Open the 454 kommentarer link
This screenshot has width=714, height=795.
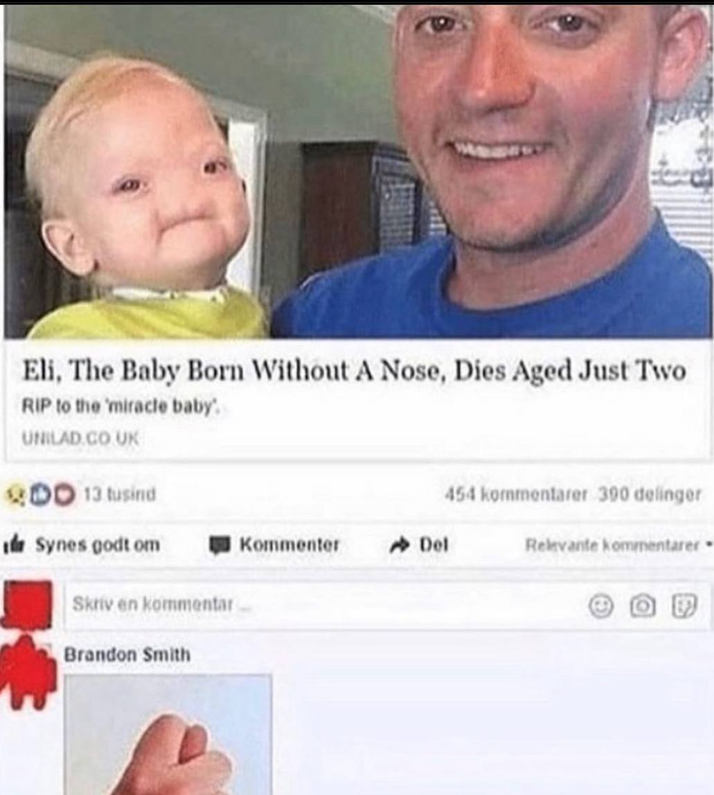(x=516, y=493)
